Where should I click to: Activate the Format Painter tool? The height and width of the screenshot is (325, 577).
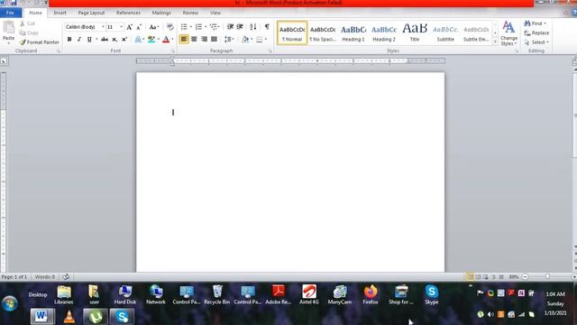[x=40, y=42]
